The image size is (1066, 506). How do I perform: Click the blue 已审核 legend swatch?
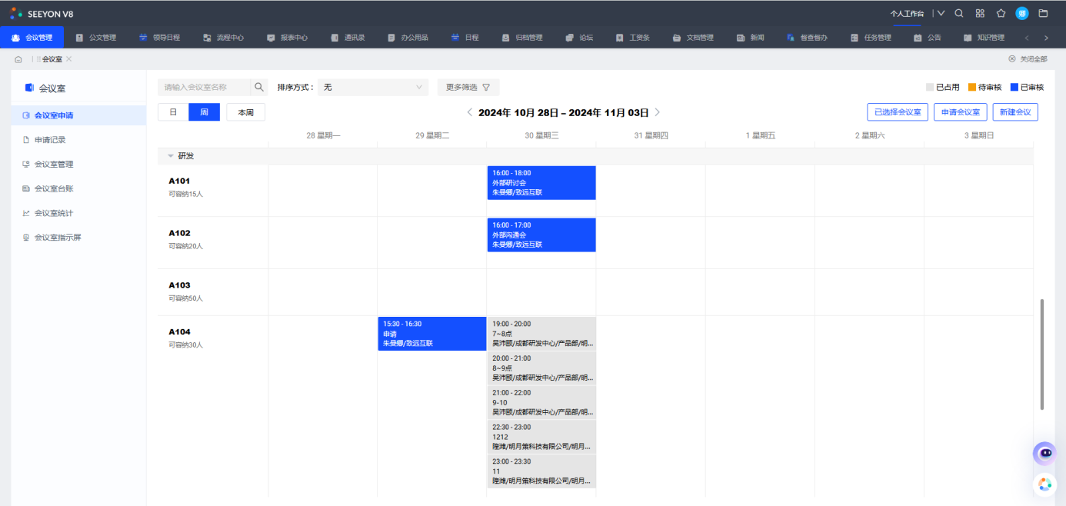(x=1014, y=87)
